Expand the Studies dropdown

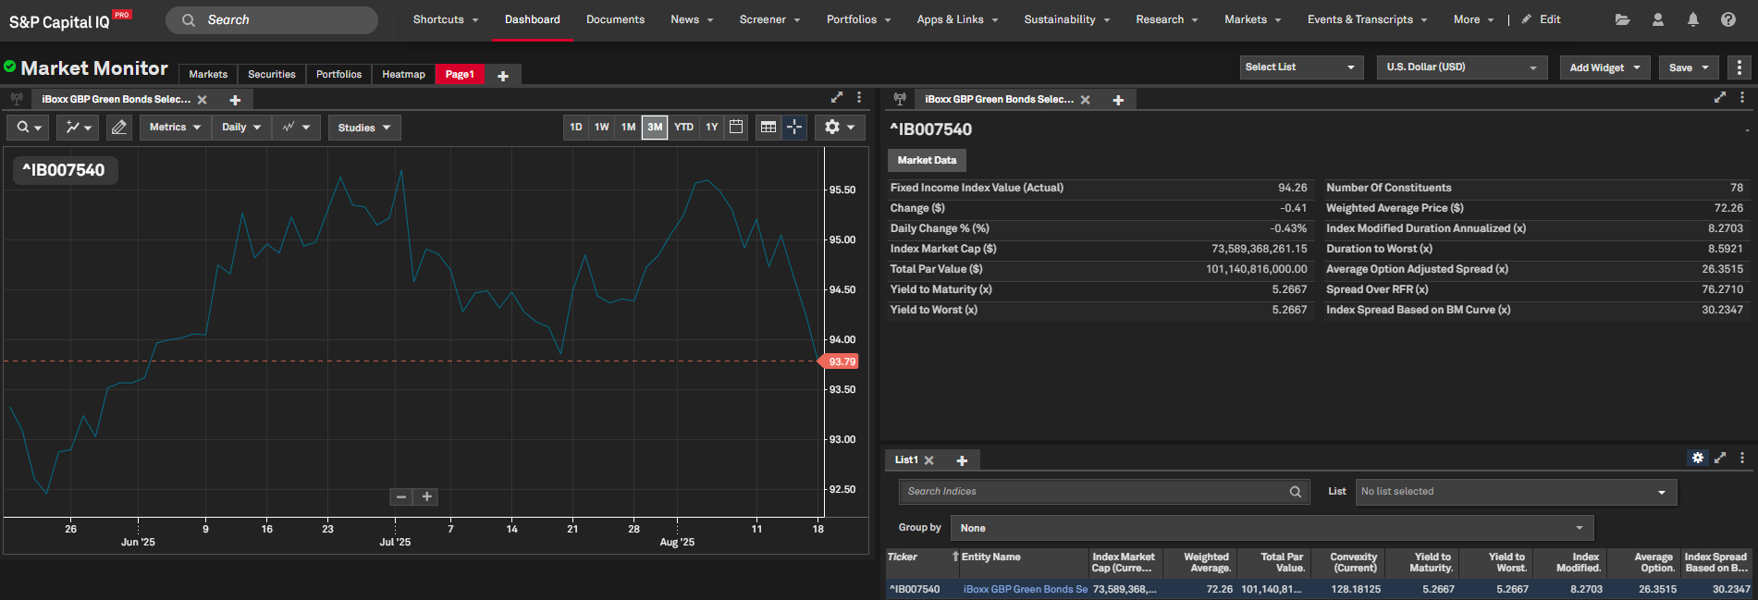coord(364,128)
